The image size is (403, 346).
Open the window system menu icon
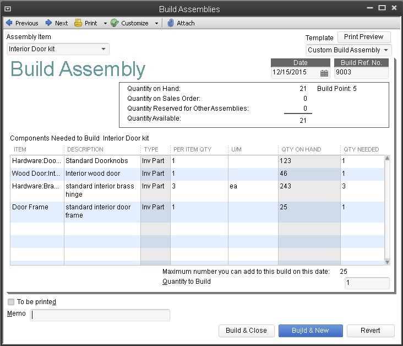tap(8, 9)
